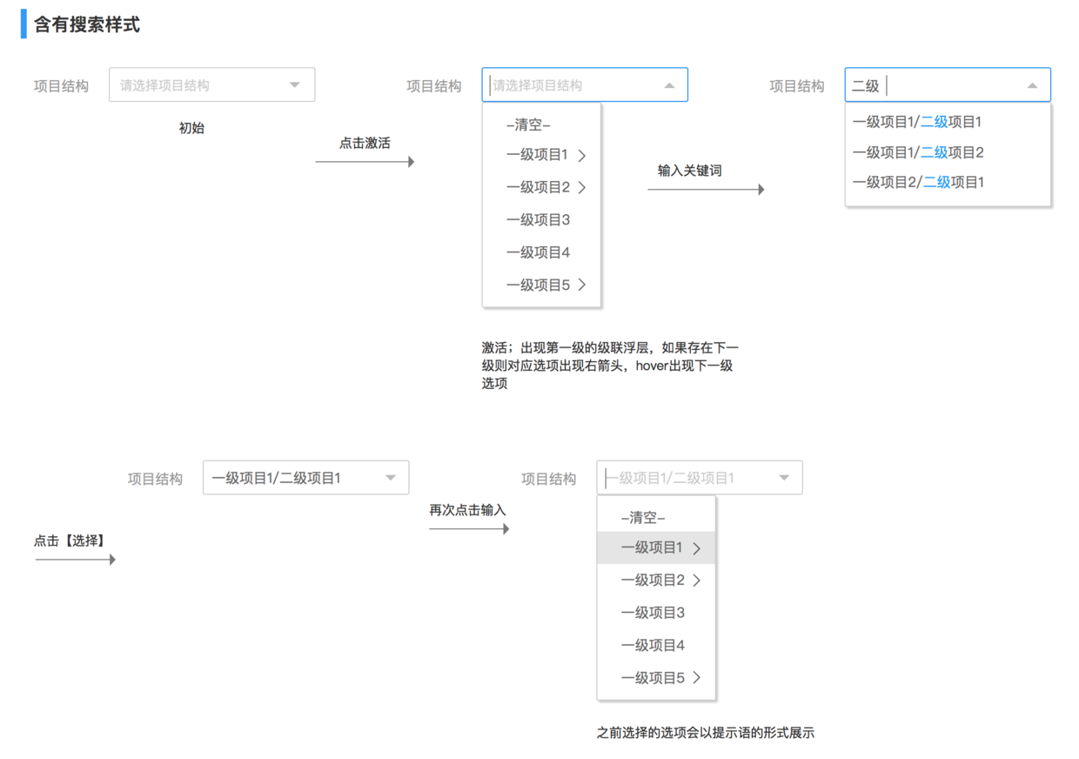Image resolution: width=1079 pixels, height=759 pixels.
Task: Click the search field containing typed 二级
Action: coord(948,85)
